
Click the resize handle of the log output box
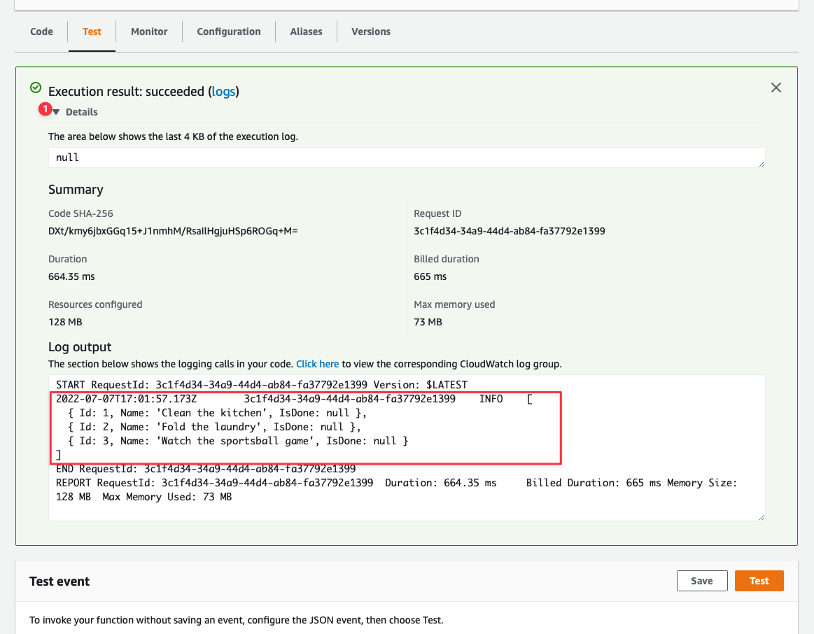[762, 516]
